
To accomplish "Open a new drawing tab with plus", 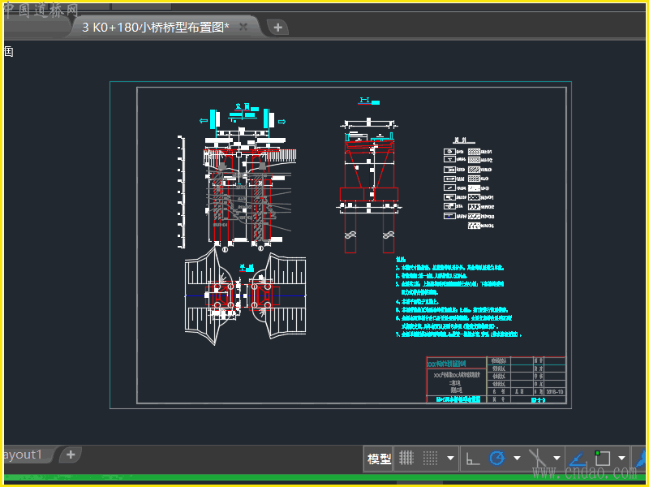I will 277,27.
